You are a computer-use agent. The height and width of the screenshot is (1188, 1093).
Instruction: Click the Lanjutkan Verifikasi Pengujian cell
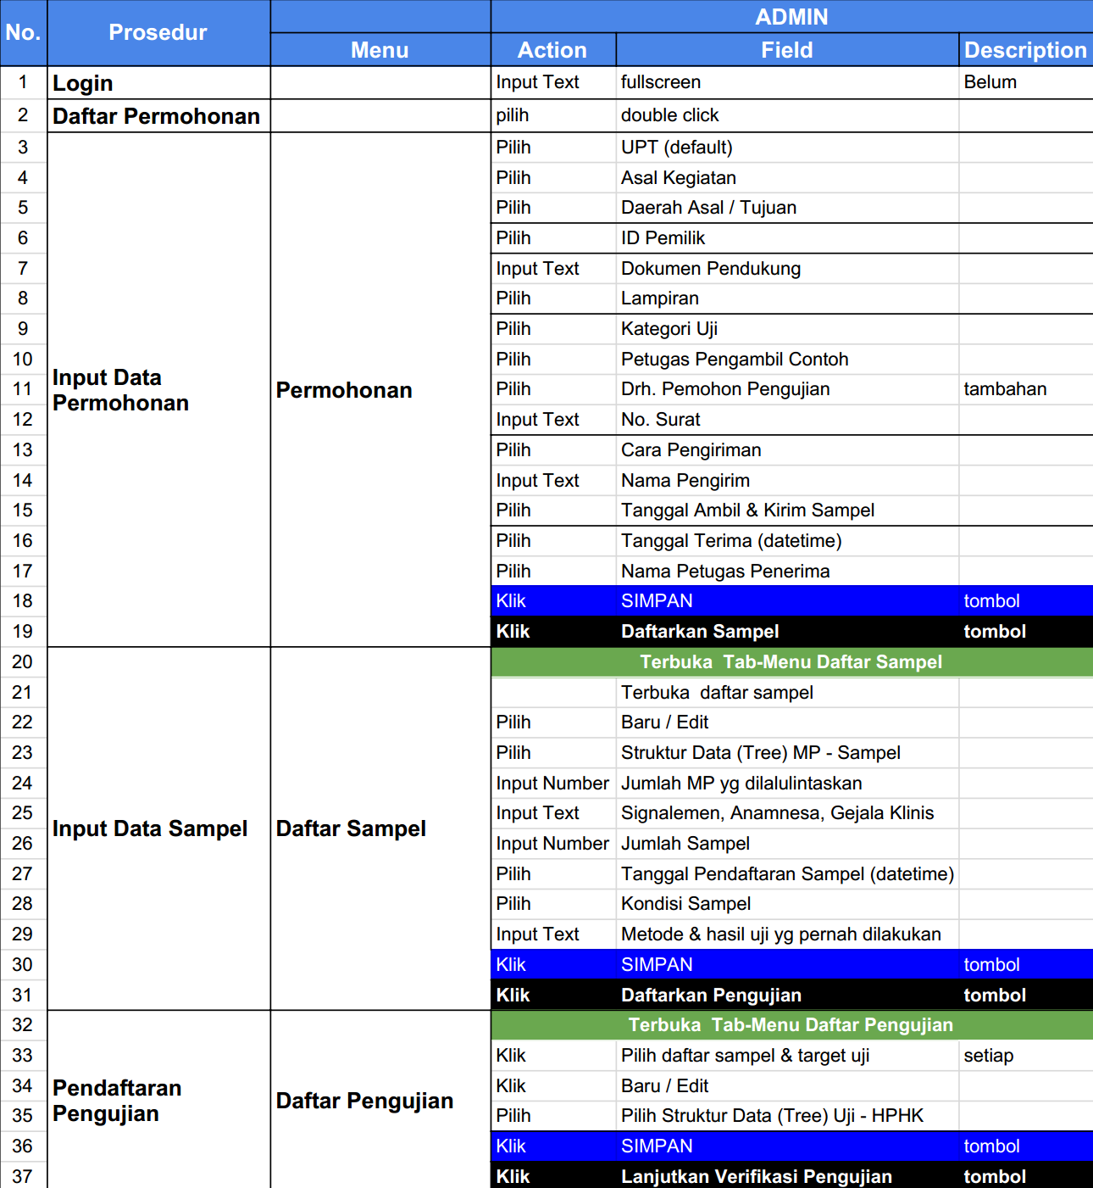click(x=786, y=1176)
